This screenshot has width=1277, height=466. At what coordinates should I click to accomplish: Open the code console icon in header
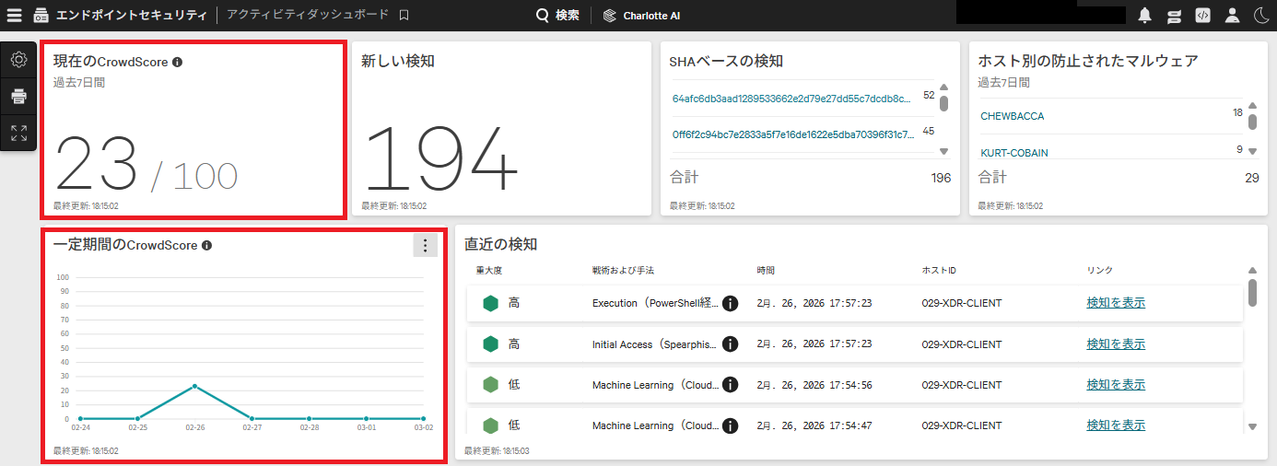coord(1202,16)
